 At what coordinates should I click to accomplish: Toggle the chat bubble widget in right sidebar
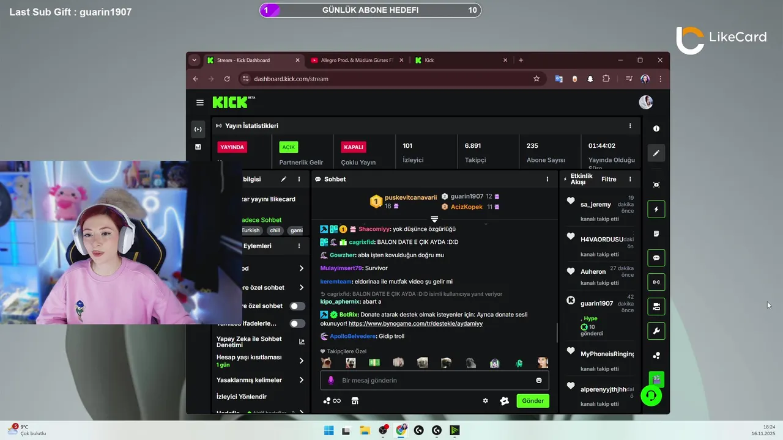point(656,258)
